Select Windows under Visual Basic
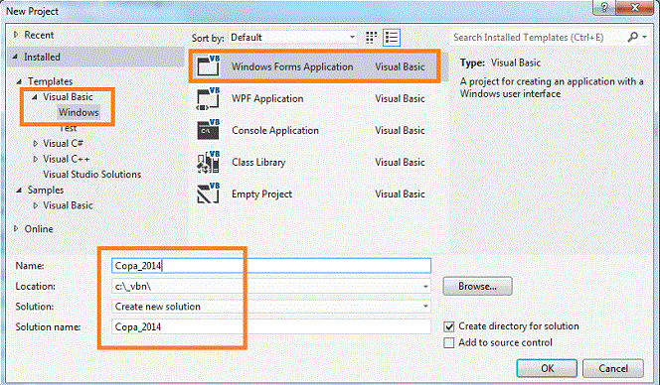Viewport: 660px width, 385px height. [x=79, y=113]
